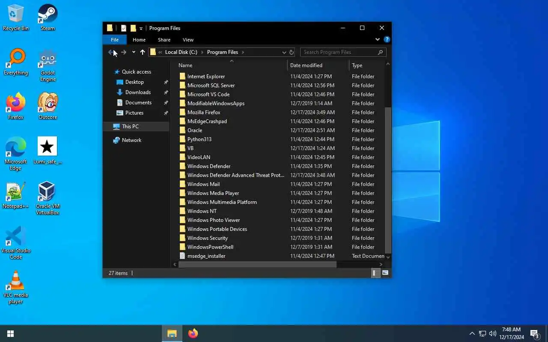This screenshot has width=548, height=342.
Task: Select Quick access in navigation pane
Action: (x=136, y=72)
